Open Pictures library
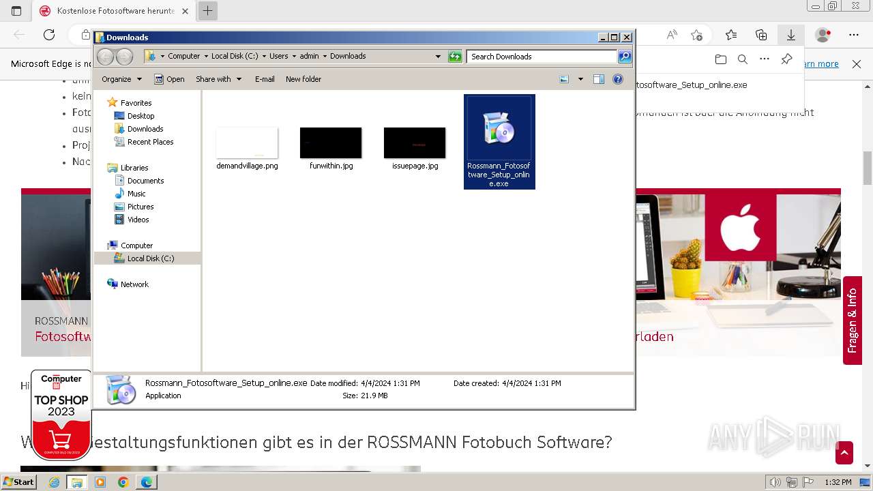 coord(140,207)
